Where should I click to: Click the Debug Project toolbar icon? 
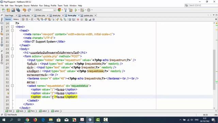pos(82,10)
